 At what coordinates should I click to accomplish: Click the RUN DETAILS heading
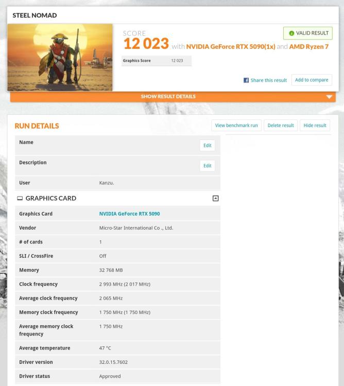coord(37,126)
